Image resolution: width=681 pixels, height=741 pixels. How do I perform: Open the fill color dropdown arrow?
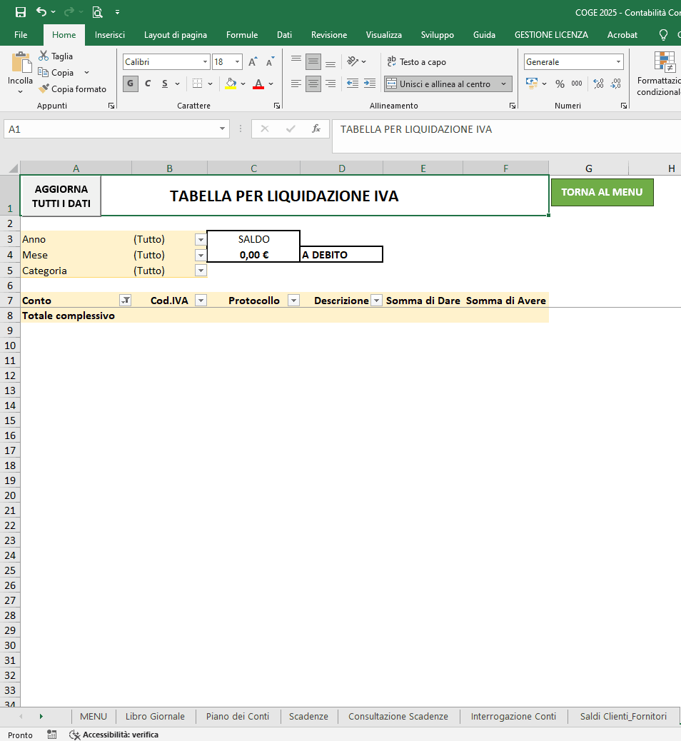point(243,84)
